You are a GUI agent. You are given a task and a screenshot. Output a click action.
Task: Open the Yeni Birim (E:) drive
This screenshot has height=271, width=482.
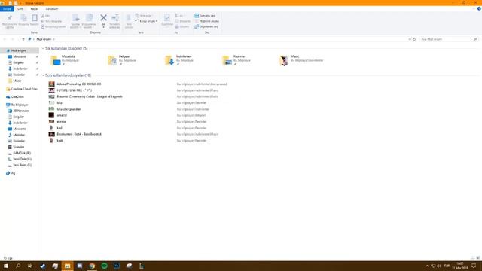coord(20,165)
